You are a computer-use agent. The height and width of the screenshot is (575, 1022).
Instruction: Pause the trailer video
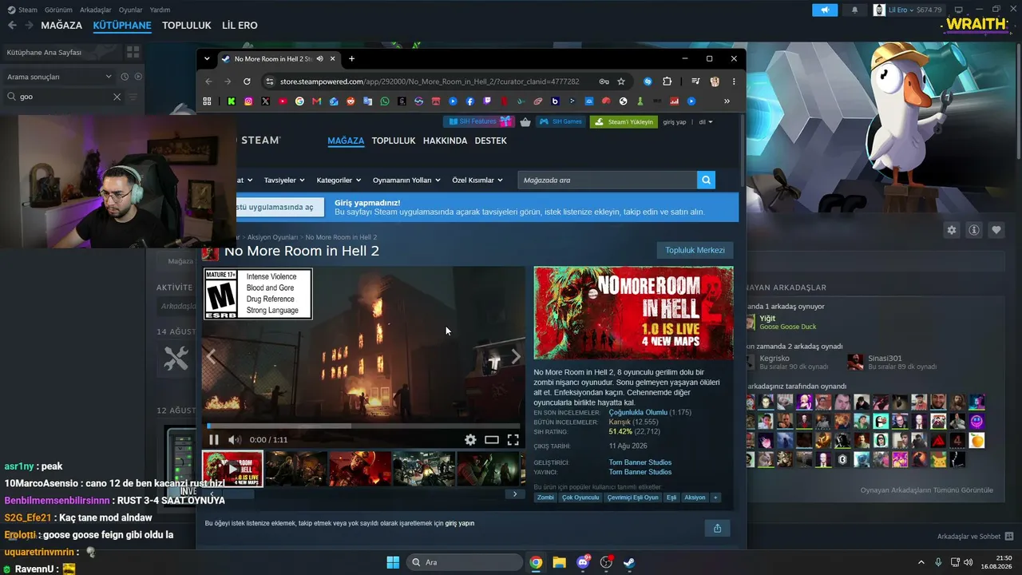point(214,439)
